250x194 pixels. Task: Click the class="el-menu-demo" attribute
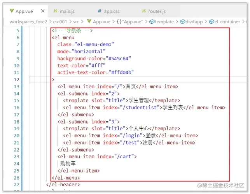tap(86, 44)
